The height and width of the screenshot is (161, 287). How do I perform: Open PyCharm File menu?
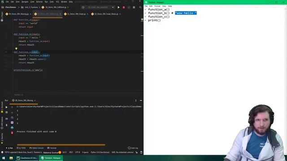(7, 2)
